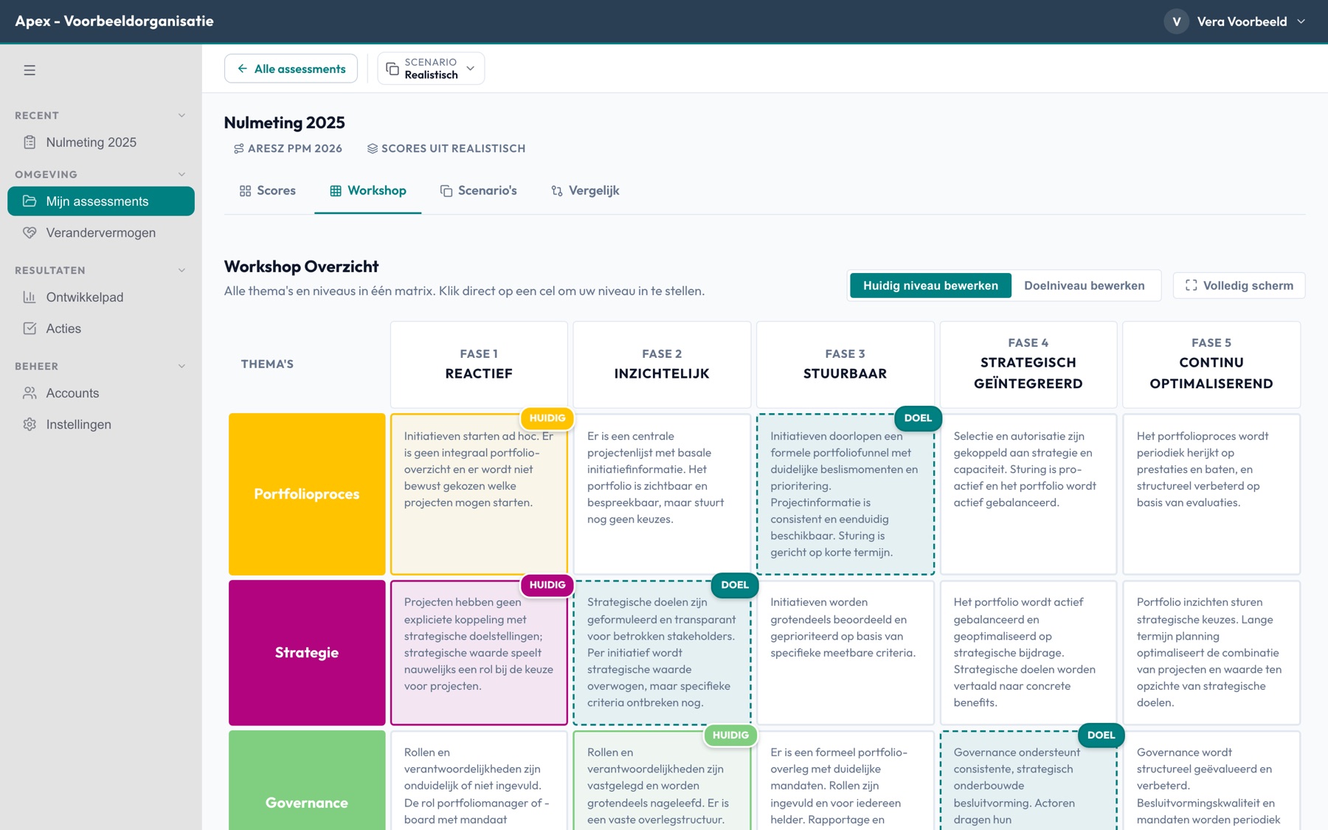Open the Scenario Realistisch dropdown

click(431, 69)
